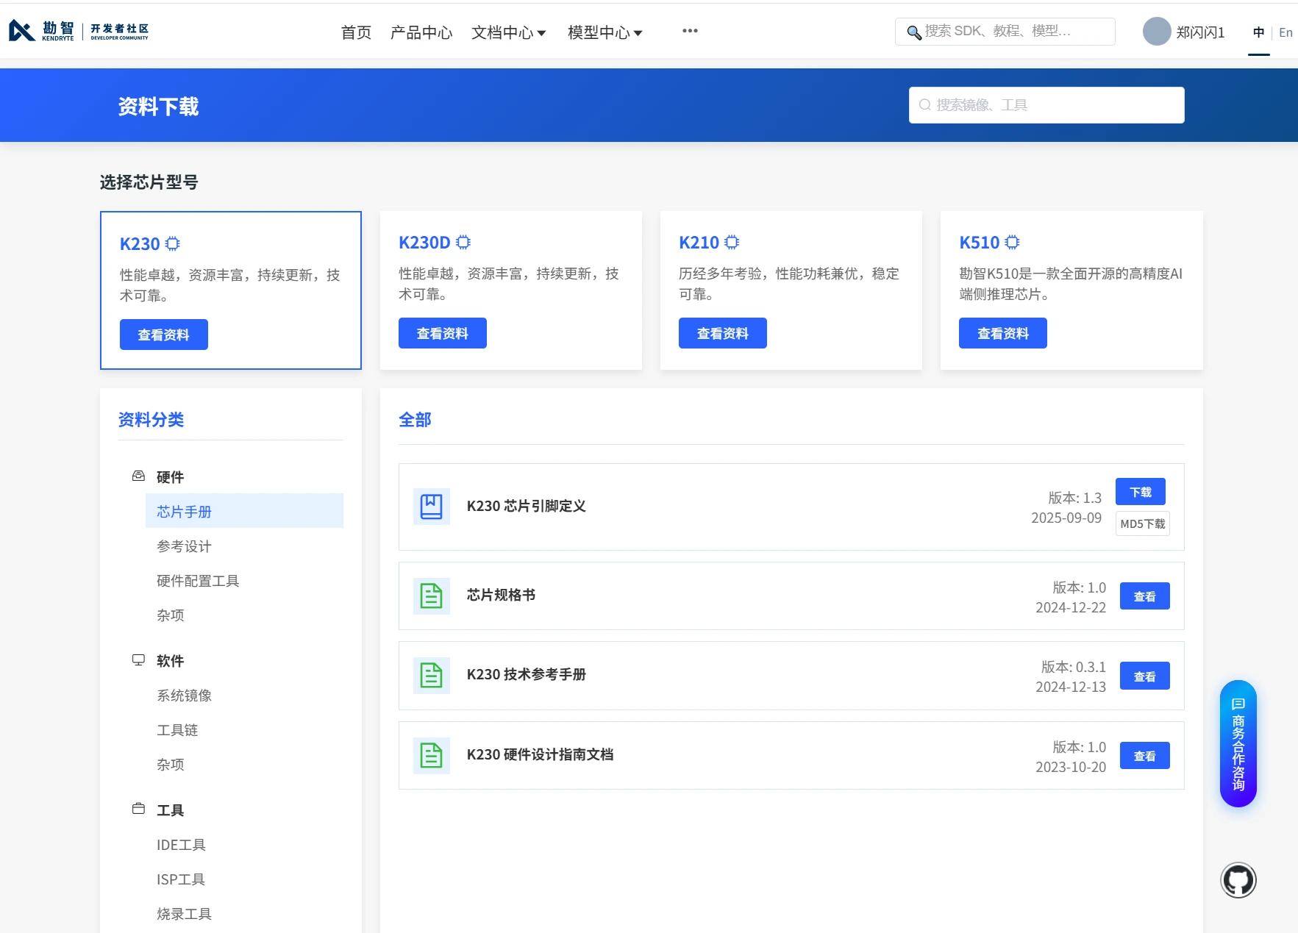Image resolution: width=1298 pixels, height=933 pixels.
Task: Click 查看资料 on the K230 card
Action: (x=164, y=335)
